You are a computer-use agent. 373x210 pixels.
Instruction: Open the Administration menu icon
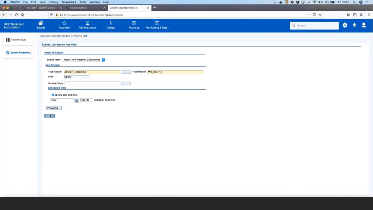(87, 23)
